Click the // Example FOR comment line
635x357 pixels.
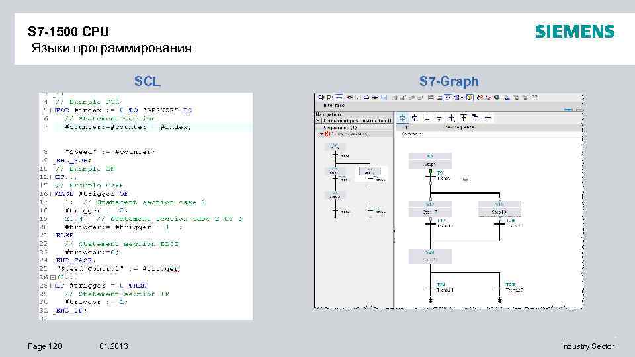pos(88,102)
